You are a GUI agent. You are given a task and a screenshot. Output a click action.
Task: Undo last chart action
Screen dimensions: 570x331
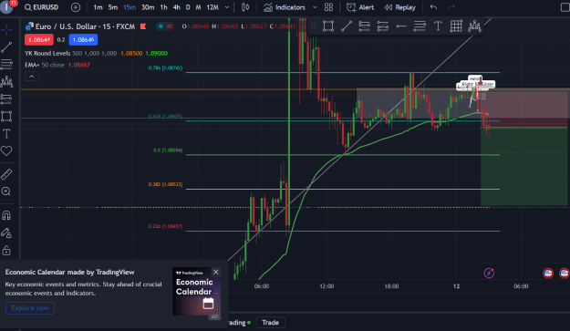point(433,7)
